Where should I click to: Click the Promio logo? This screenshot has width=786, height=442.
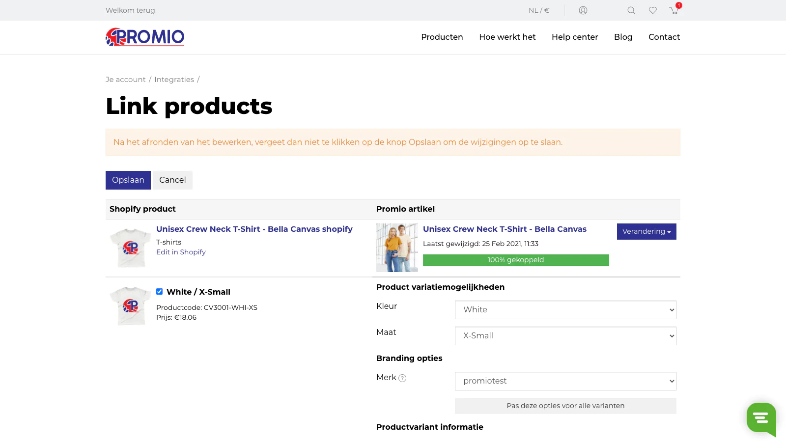[x=145, y=37]
